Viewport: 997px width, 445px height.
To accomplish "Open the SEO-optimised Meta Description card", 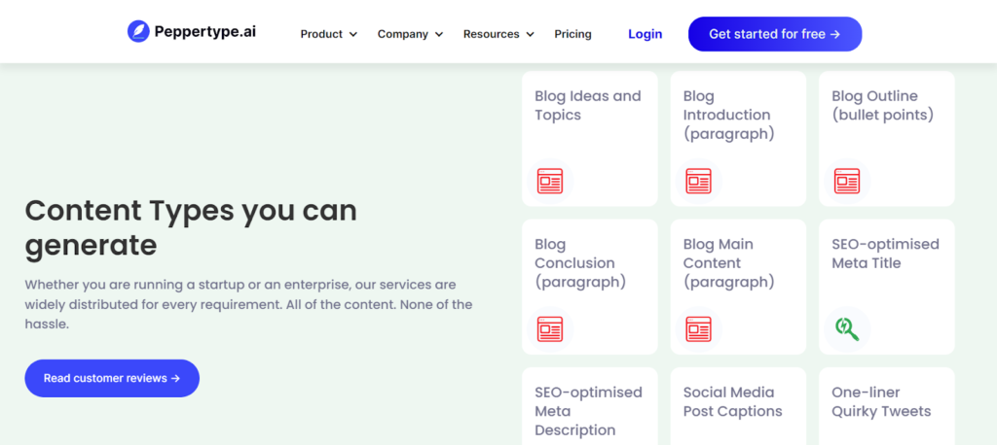I will [x=588, y=410].
